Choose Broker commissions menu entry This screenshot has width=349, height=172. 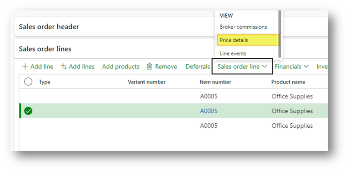click(243, 27)
